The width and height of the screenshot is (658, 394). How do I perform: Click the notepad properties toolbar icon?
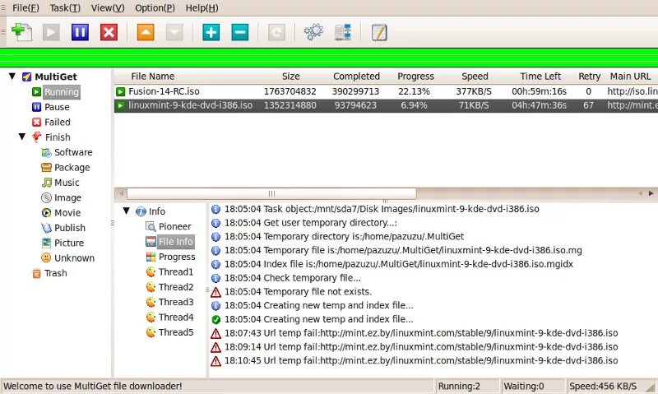tap(379, 32)
